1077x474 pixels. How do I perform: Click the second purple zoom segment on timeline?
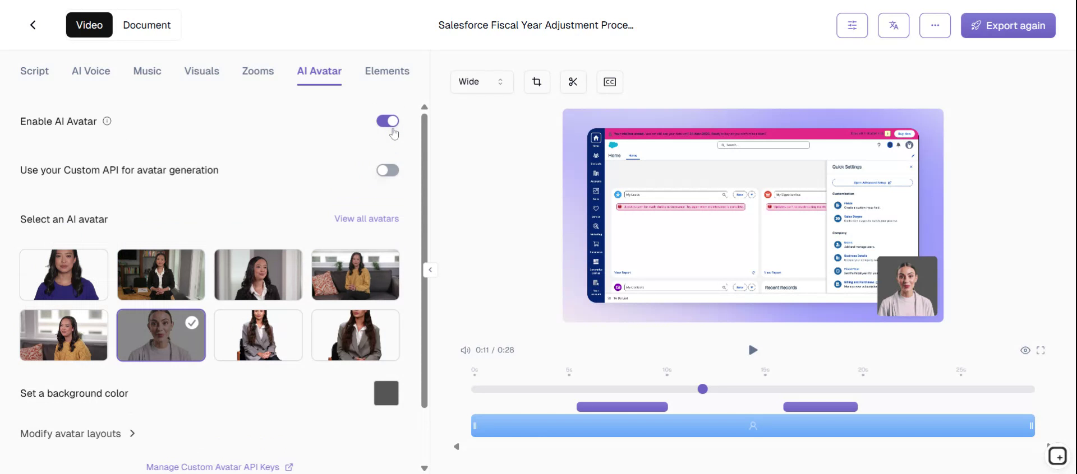pos(820,407)
